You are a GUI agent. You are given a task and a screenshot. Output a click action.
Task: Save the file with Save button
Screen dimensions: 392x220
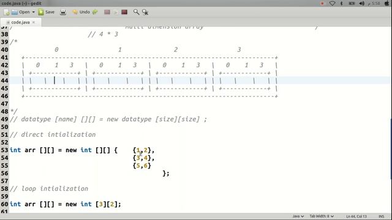pos(47,12)
